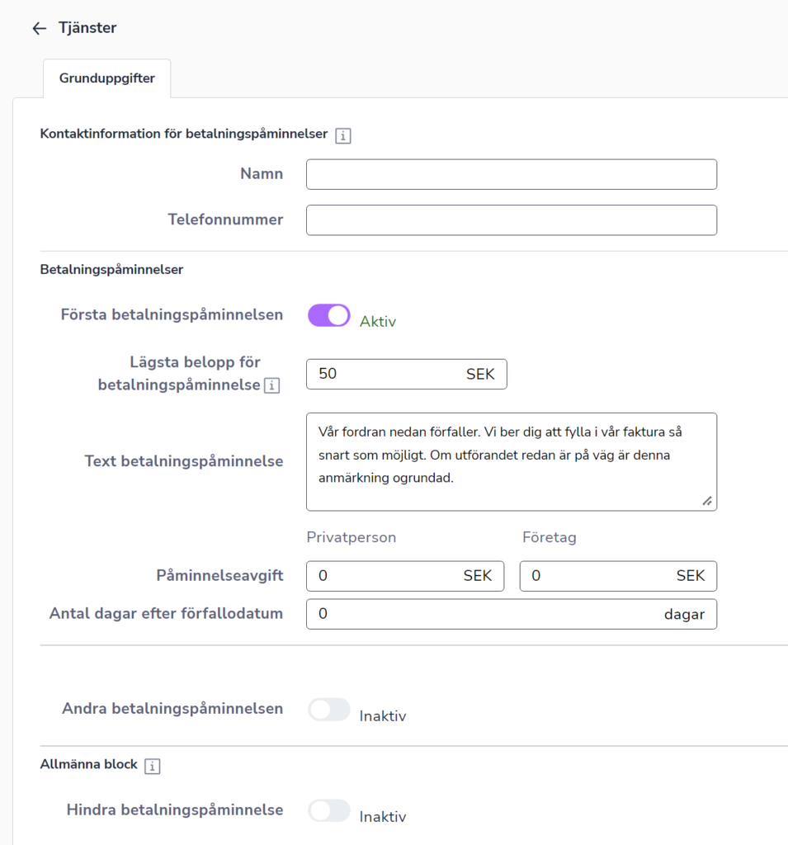788x845 pixels.
Task: Grab the textarea resize handle corner
Action: 707,501
